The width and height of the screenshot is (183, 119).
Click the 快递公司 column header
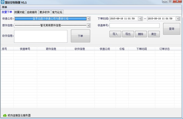click(105, 49)
